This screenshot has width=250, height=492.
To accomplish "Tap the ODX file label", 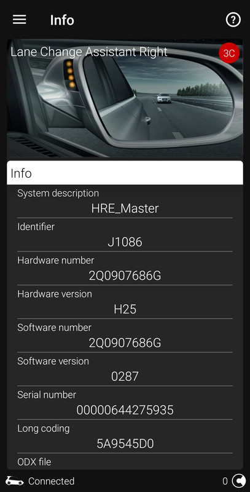I will (34, 462).
